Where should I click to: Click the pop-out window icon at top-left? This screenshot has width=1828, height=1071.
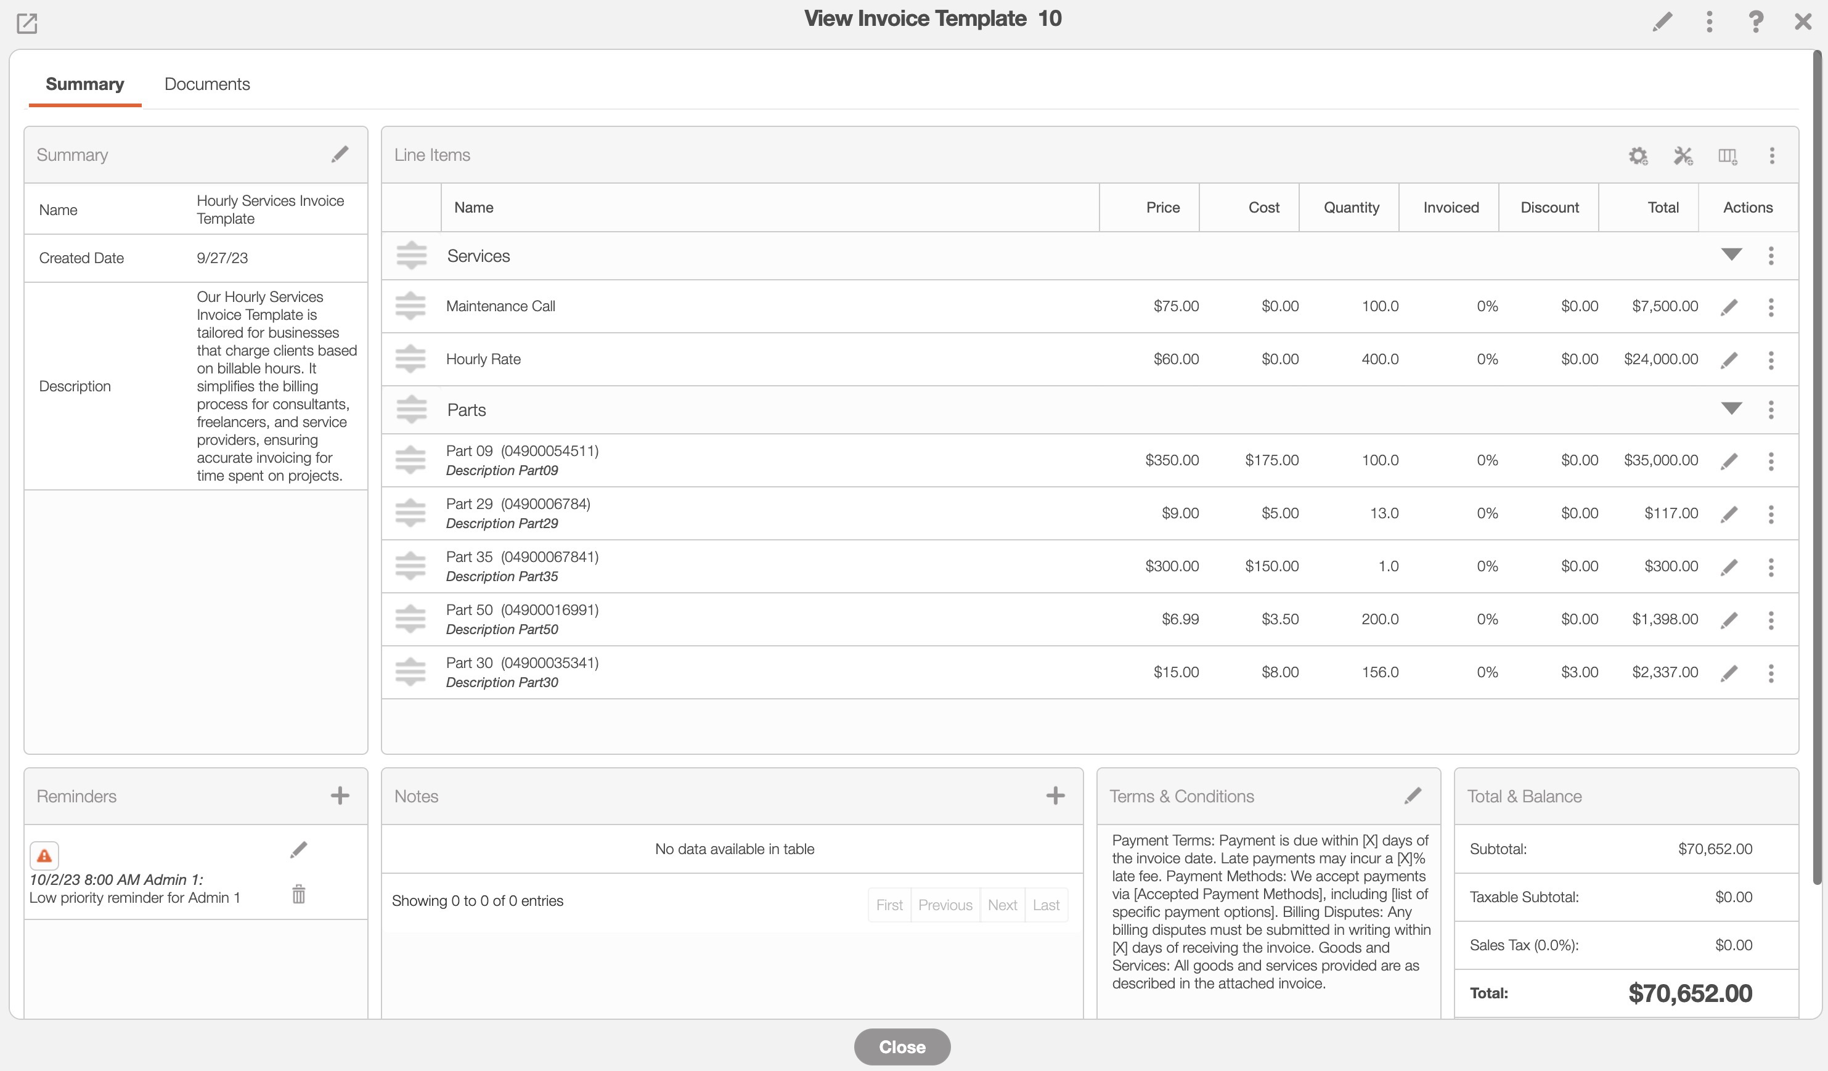pyautogui.click(x=27, y=23)
